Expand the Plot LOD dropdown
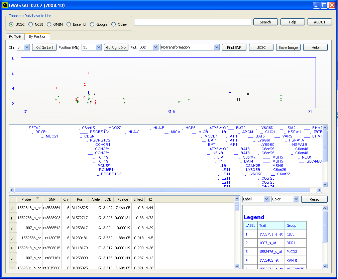This screenshot has width=338, height=279. pos(155,48)
